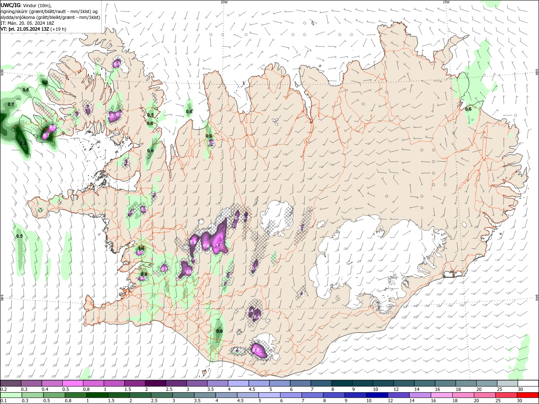Pick the violet swatch labeled 12 in the bottom legend
The height and width of the screenshot is (404, 539).
click(399, 395)
